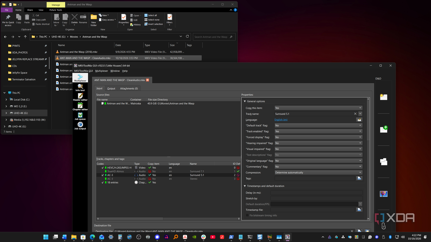
Task: Click the language edit icon beside English (en)
Action: click(x=359, y=120)
